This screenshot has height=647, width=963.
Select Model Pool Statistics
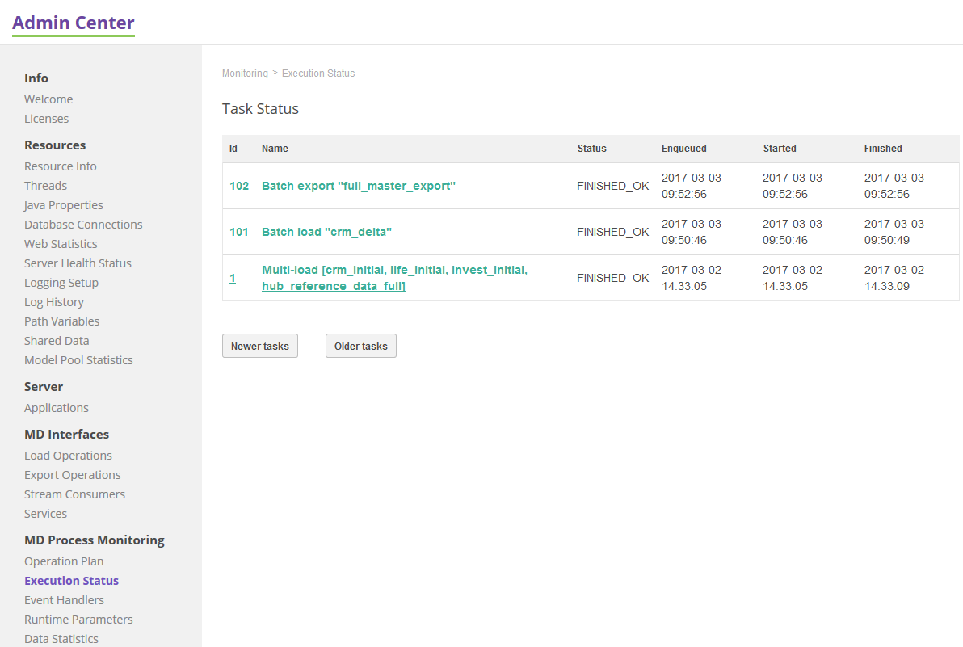coord(78,360)
